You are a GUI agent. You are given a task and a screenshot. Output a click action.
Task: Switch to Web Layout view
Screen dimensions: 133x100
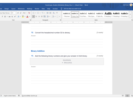[132, 96]
